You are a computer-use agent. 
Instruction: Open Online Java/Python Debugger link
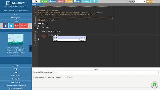point(16,85)
